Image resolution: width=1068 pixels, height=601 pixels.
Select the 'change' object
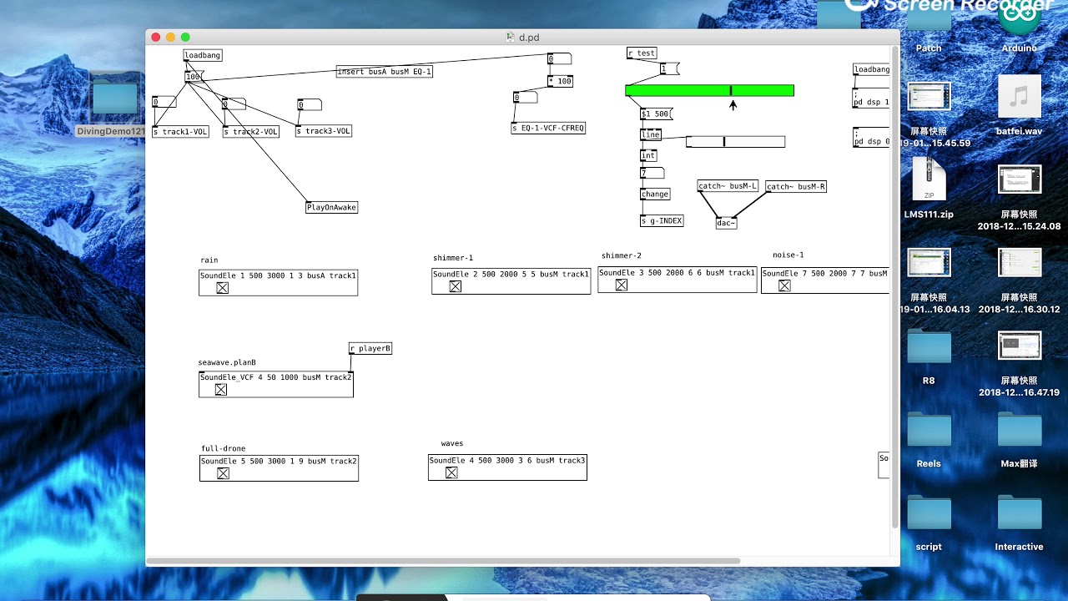(655, 194)
